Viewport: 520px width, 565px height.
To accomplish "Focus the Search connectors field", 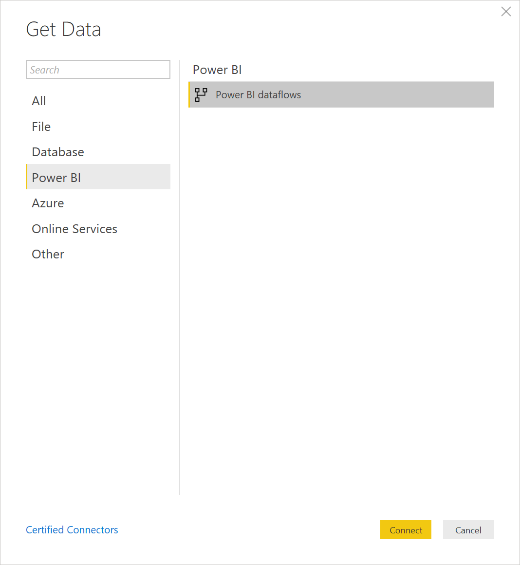I will coord(98,70).
